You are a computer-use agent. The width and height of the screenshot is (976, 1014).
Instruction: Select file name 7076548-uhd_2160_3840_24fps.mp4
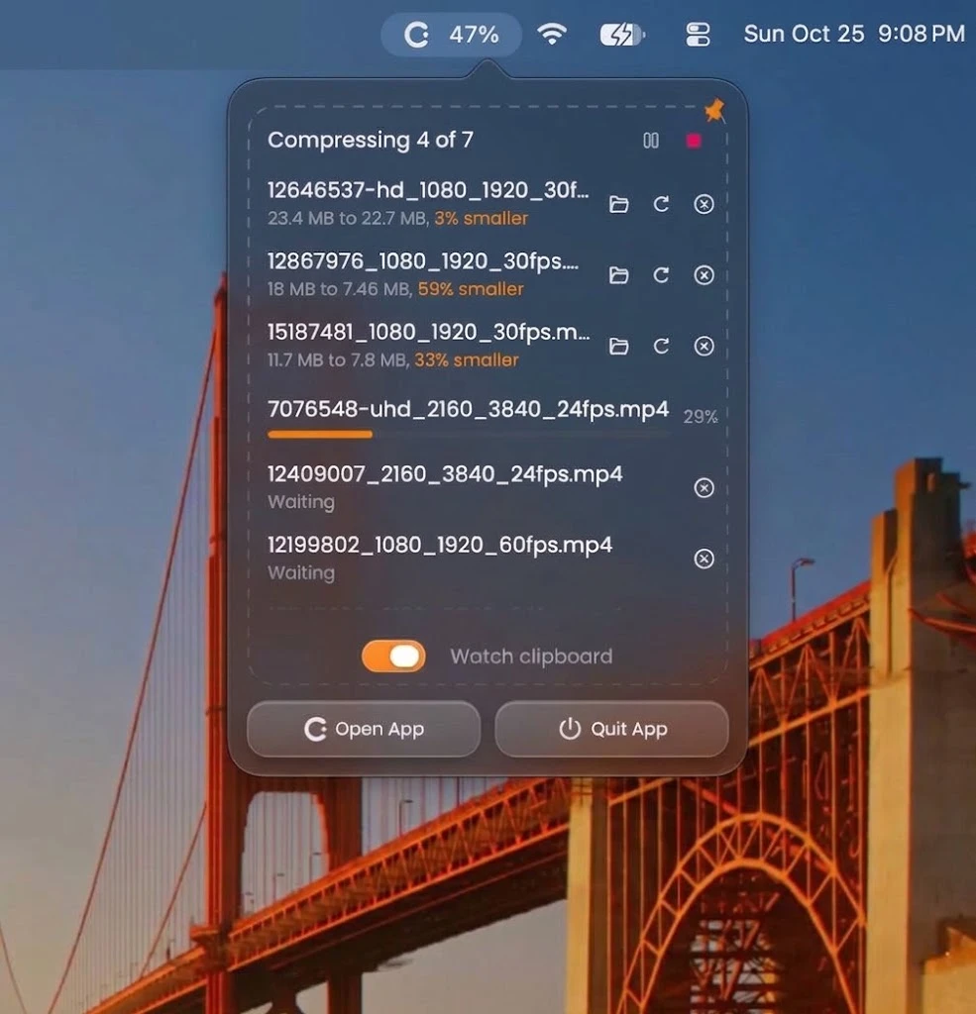[468, 409]
